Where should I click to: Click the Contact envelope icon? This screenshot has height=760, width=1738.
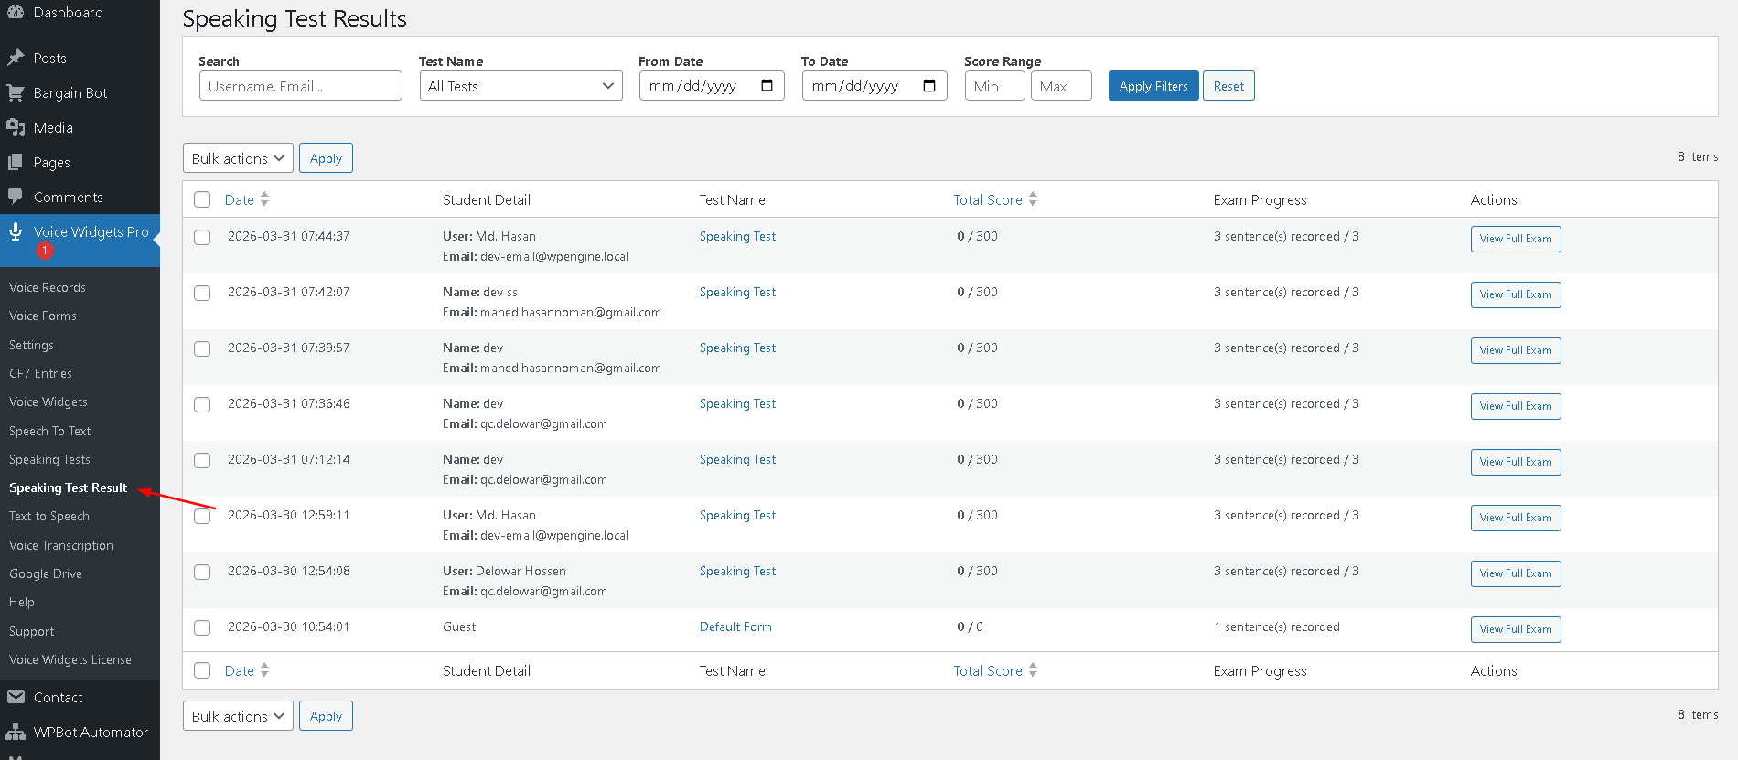tap(16, 697)
